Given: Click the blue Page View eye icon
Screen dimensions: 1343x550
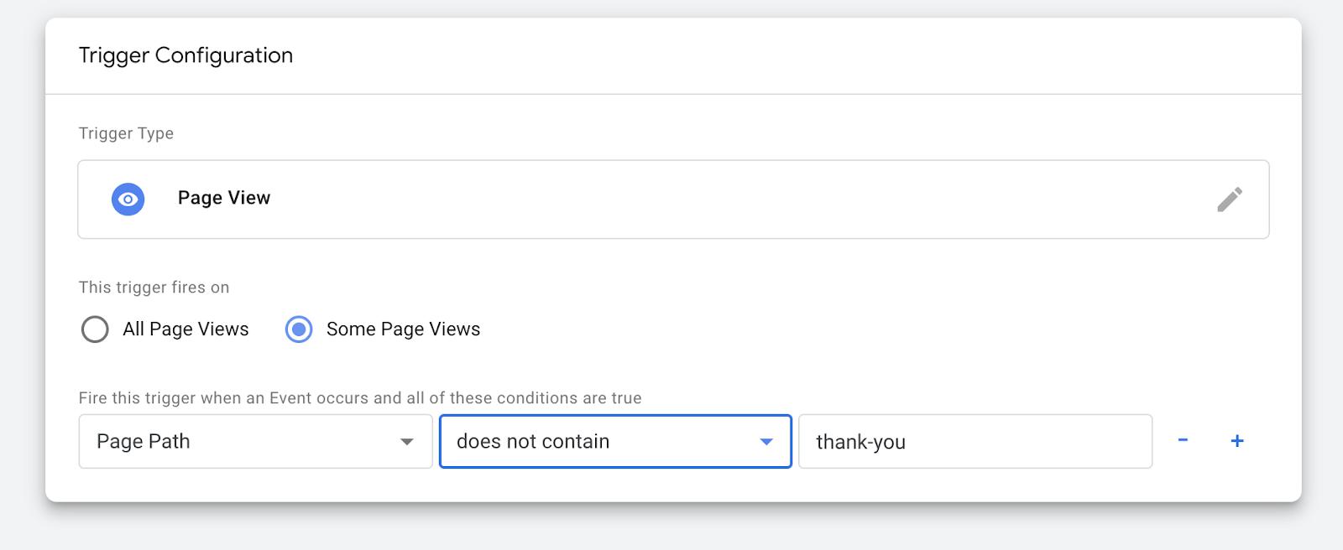Looking at the screenshot, I should pos(128,200).
